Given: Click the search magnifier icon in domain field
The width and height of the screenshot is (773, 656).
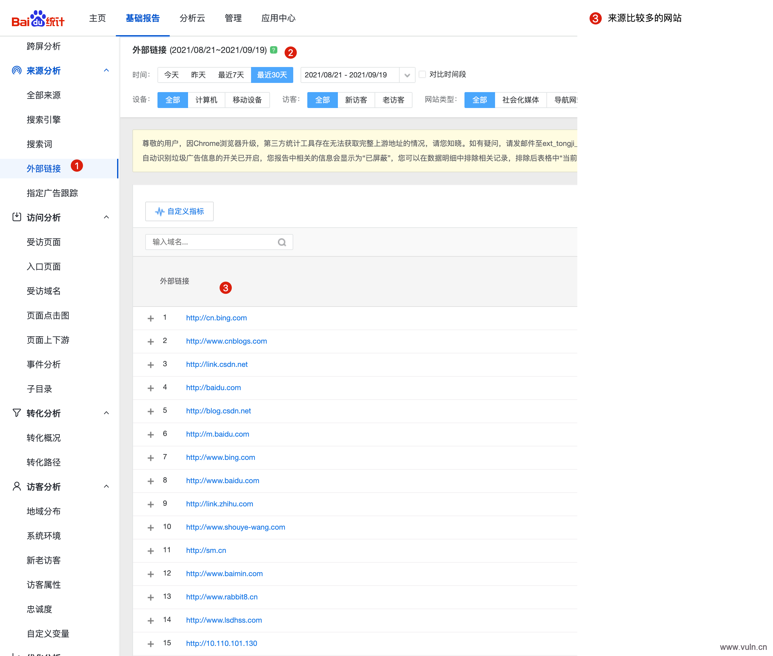Looking at the screenshot, I should point(282,242).
